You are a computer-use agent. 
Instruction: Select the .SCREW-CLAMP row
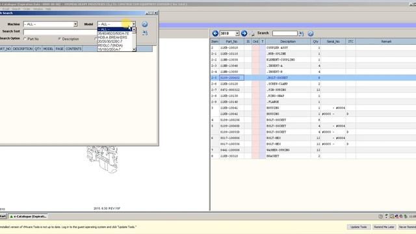[x=313, y=84]
